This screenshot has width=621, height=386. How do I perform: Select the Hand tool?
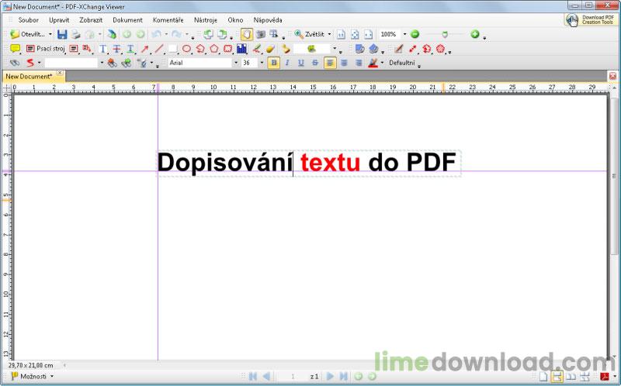point(246,34)
